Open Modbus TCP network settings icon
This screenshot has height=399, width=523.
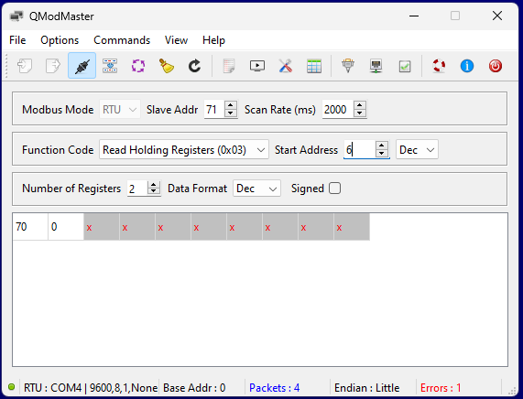(376, 66)
